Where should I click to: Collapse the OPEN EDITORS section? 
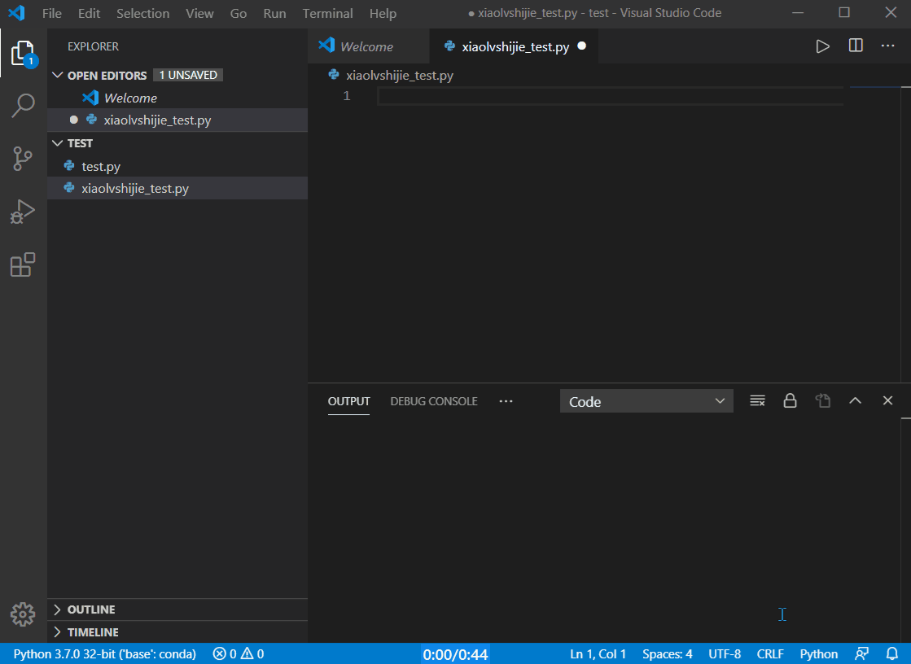click(58, 75)
